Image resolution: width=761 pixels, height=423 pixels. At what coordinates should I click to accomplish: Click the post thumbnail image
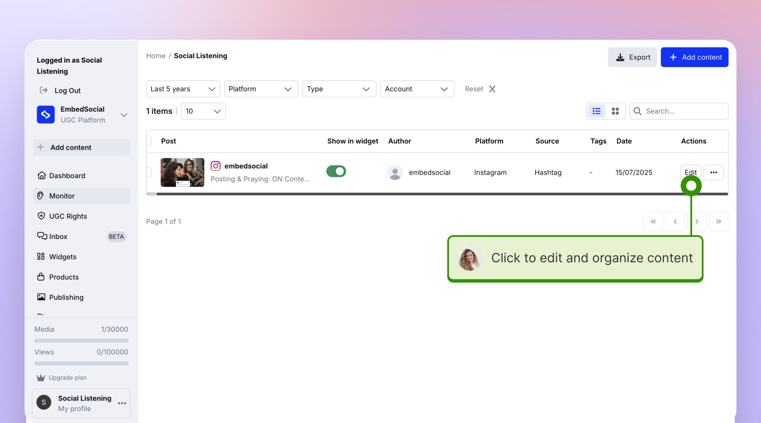pos(183,172)
